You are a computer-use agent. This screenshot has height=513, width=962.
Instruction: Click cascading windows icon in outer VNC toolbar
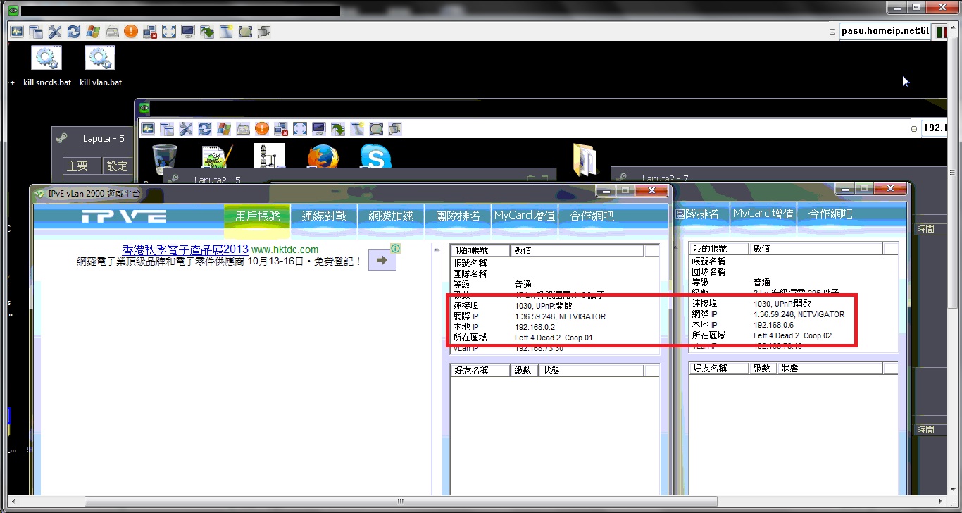[36, 32]
